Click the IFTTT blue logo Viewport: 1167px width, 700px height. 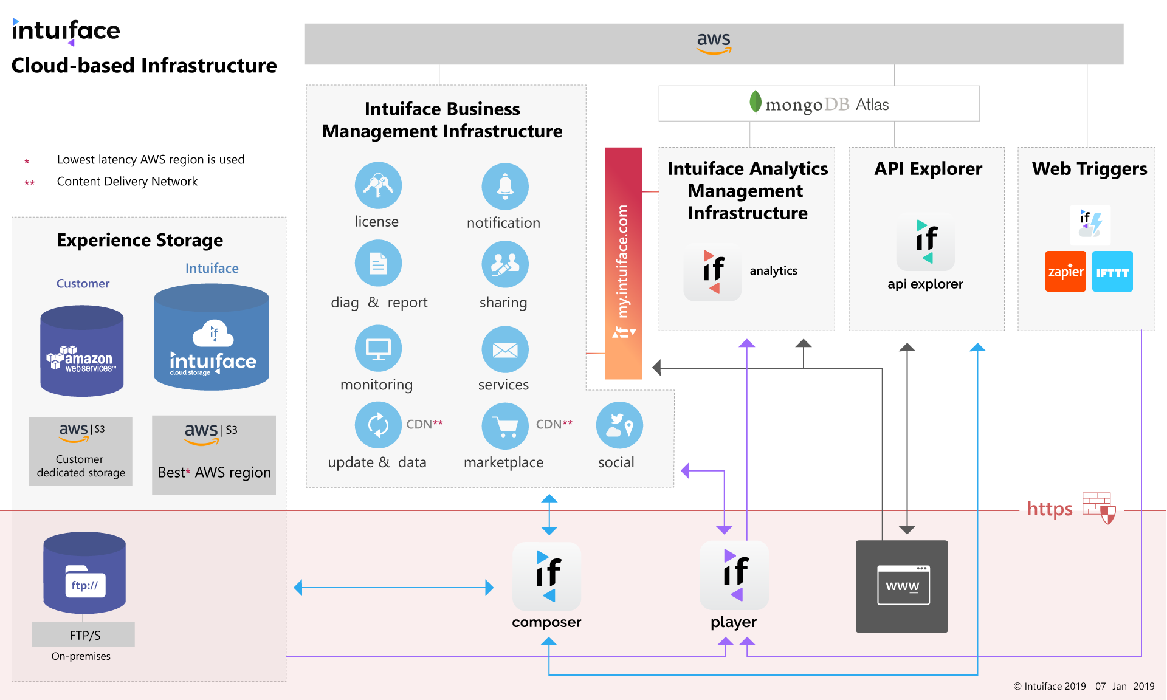coord(1112,271)
